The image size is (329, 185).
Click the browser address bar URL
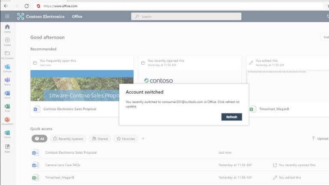tap(60, 6)
